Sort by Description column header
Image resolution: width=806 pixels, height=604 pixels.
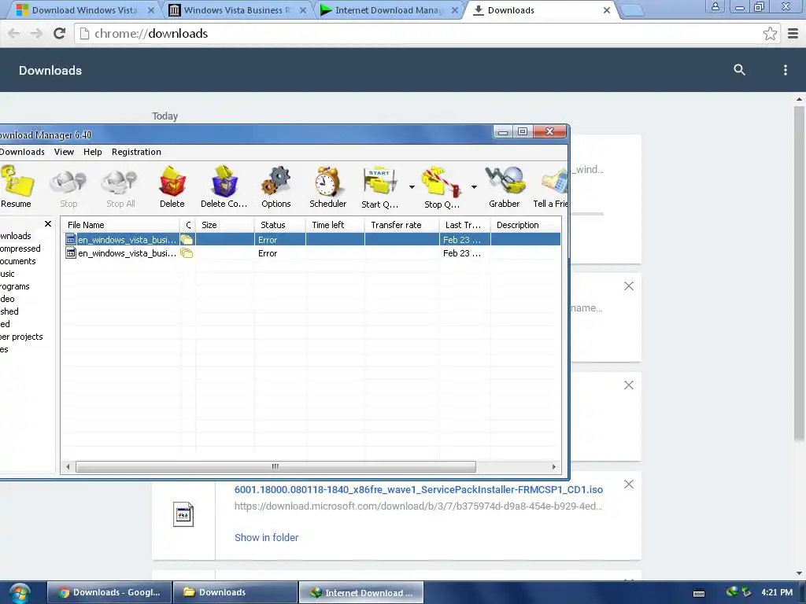point(525,225)
